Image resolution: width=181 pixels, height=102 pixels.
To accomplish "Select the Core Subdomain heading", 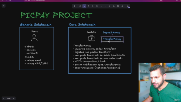I will [82, 25].
